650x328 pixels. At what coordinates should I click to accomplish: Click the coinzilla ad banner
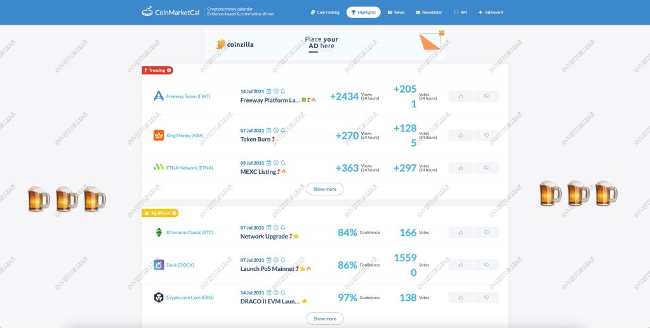(324, 44)
